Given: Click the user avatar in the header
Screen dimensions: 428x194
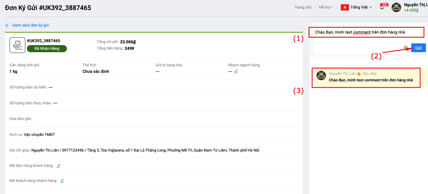Looking at the screenshot, I should [x=396, y=7].
